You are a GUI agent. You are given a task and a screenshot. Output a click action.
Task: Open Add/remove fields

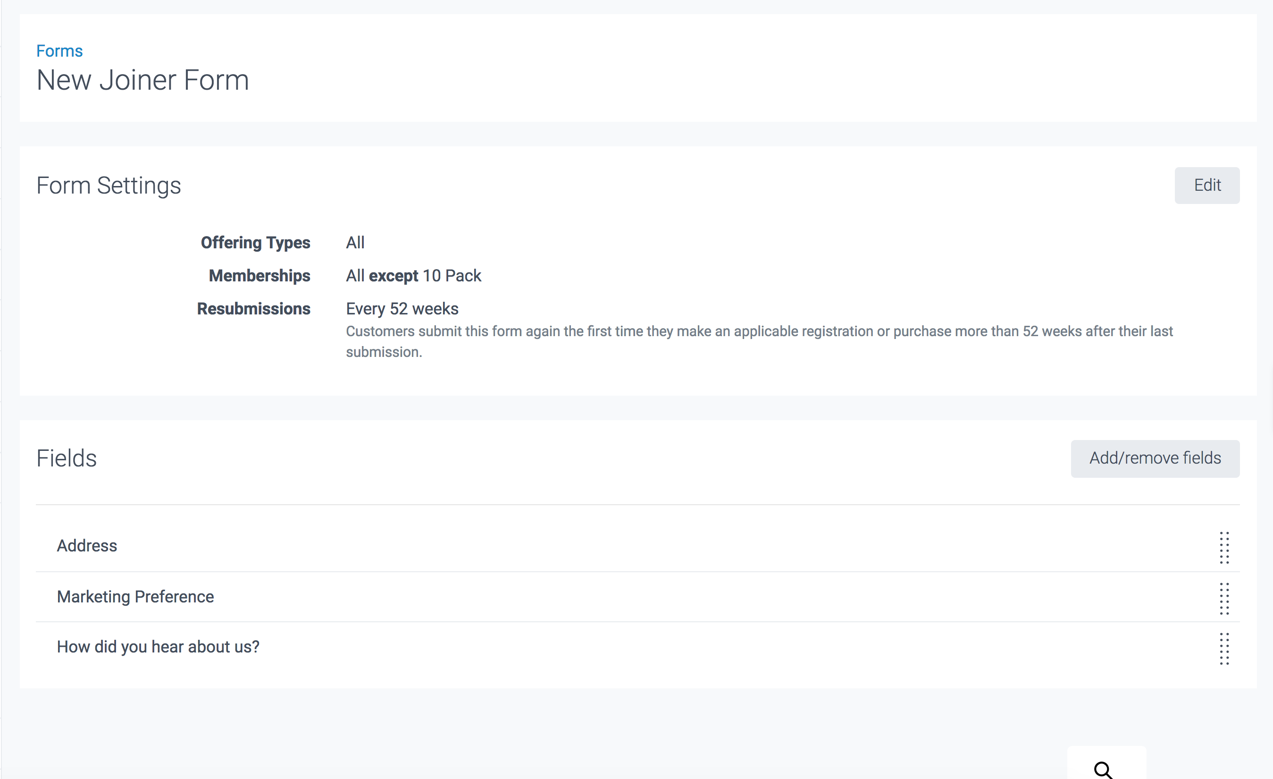(1154, 458)
